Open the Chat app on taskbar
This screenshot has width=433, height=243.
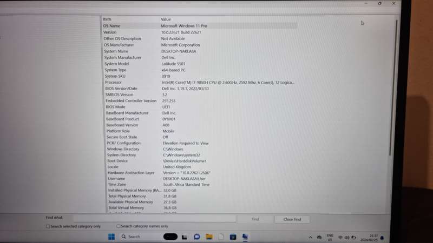[197, 237]
